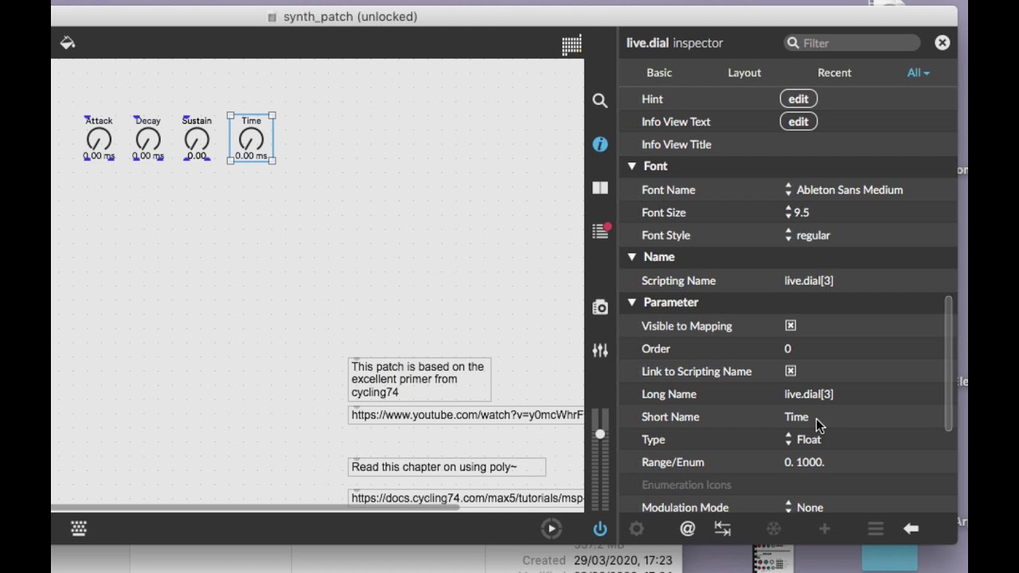The image size is (1019, 573).
Task: Click the three-lines menu icon in inspector
Action: click(876, 528)
